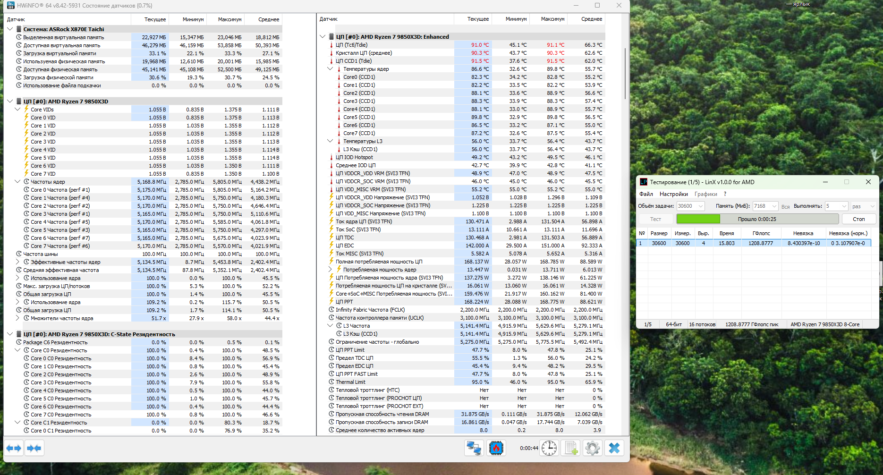
Task: Click the 1208.8777 ГФлопс пик status entry
Action: 752,324
